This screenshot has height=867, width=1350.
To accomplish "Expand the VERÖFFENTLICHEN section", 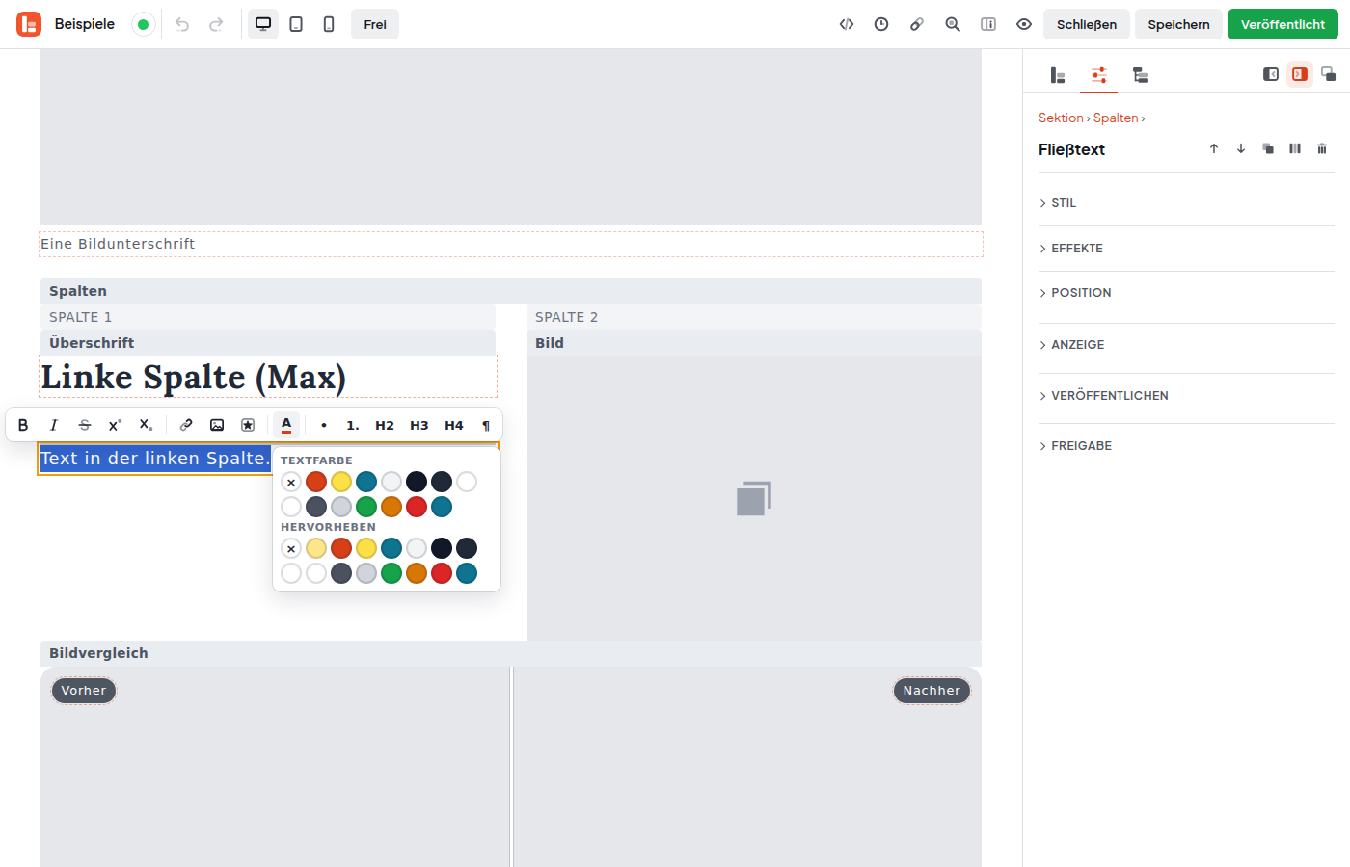I will tap(1186, 396).
